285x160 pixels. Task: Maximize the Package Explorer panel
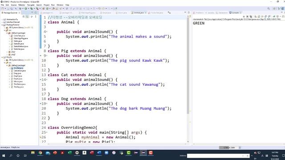point(36,12)
